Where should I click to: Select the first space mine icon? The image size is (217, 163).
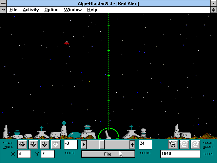22,145
